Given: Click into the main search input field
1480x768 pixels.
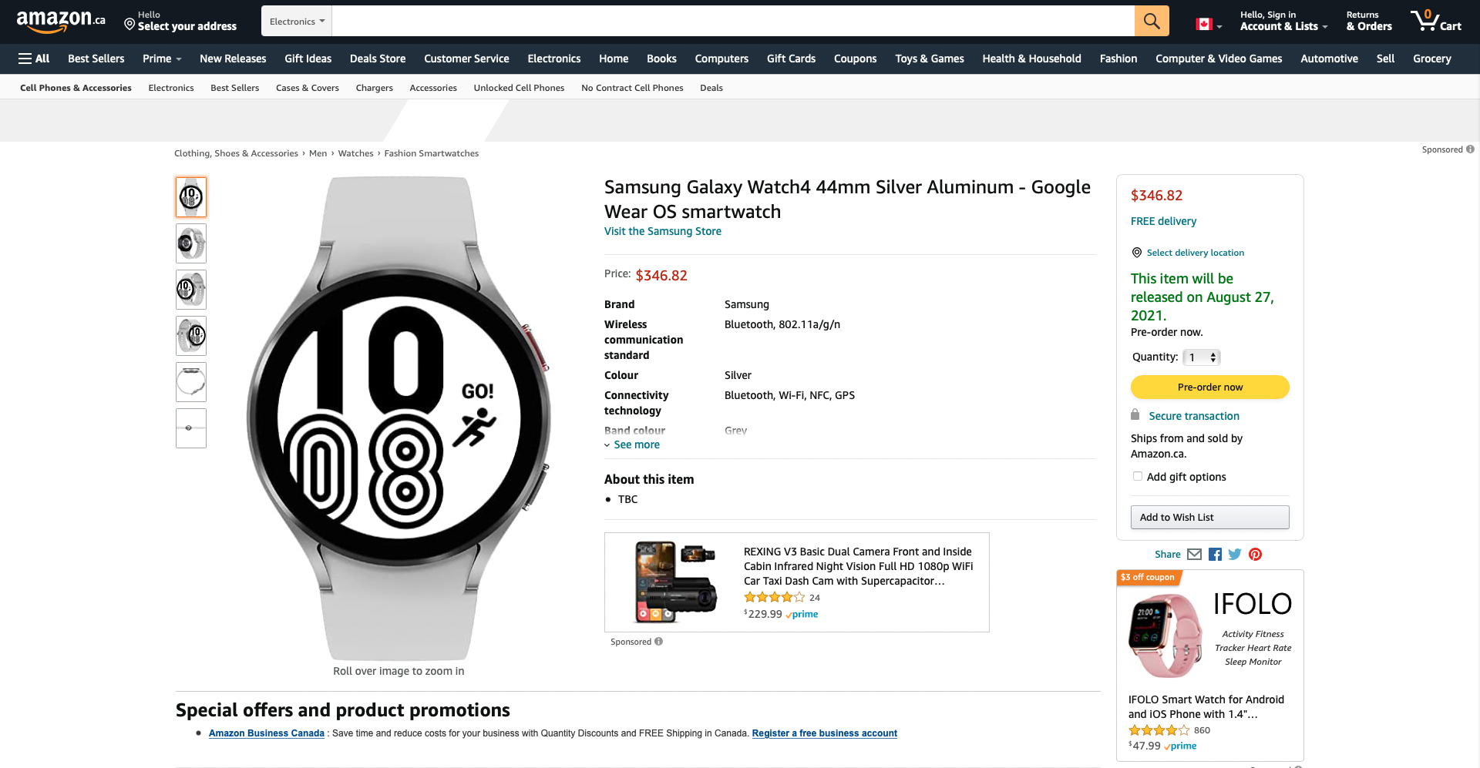Looking at the screenshot, I should click(732, 21).
